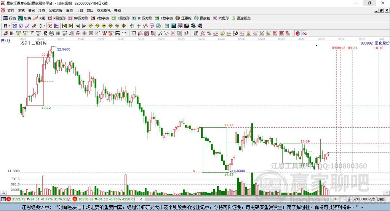Open the 9P四方形 tool
The width and height of the screenshot is (390, 211).
pos(78,18)
